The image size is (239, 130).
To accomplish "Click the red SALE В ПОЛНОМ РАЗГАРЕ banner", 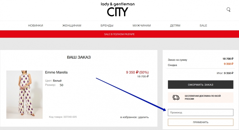I will pos(119,34).
